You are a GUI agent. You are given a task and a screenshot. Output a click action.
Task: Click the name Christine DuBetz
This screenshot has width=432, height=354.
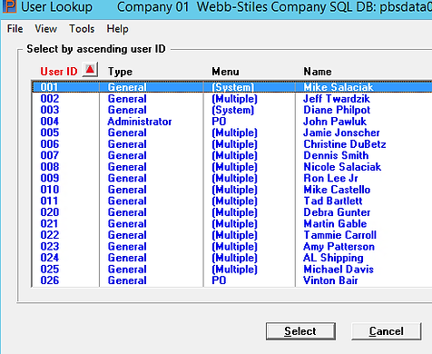click(345, 144)
